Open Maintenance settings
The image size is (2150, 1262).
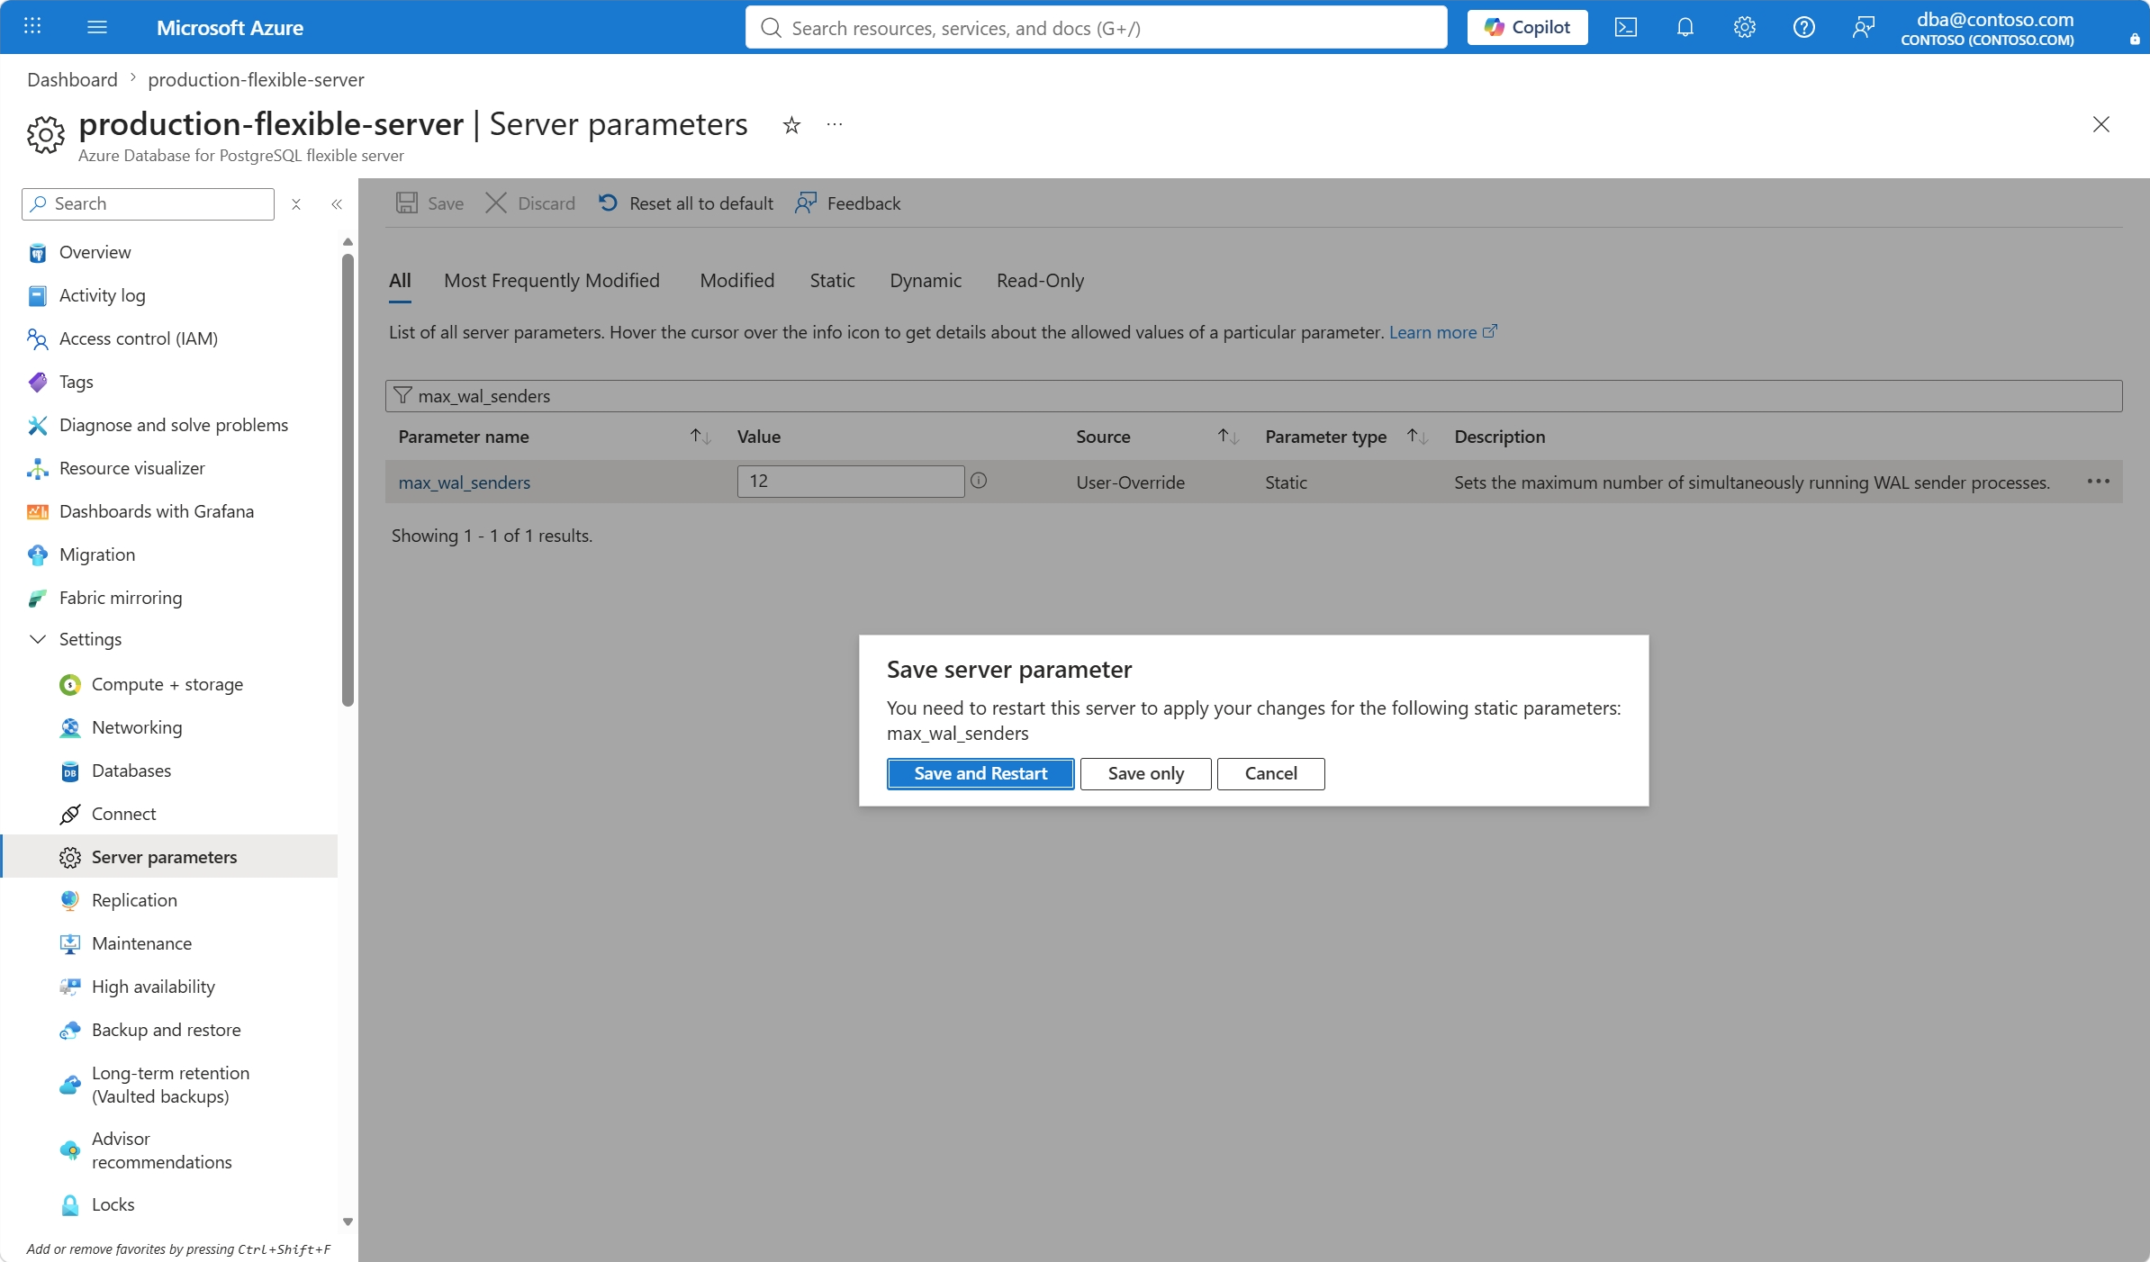(141, 943)
